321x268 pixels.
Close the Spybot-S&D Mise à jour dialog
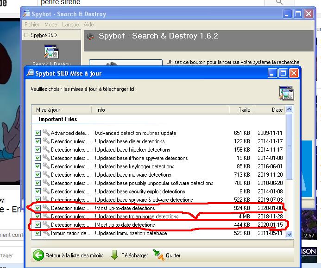click(294, 73)
